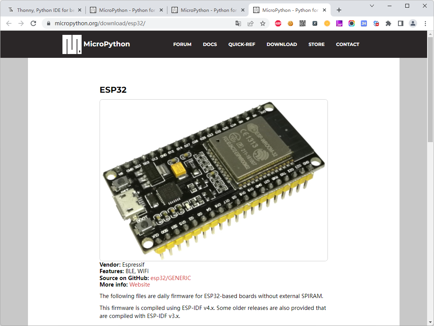Open the browser extensions puzzle menu

[388, 23]
